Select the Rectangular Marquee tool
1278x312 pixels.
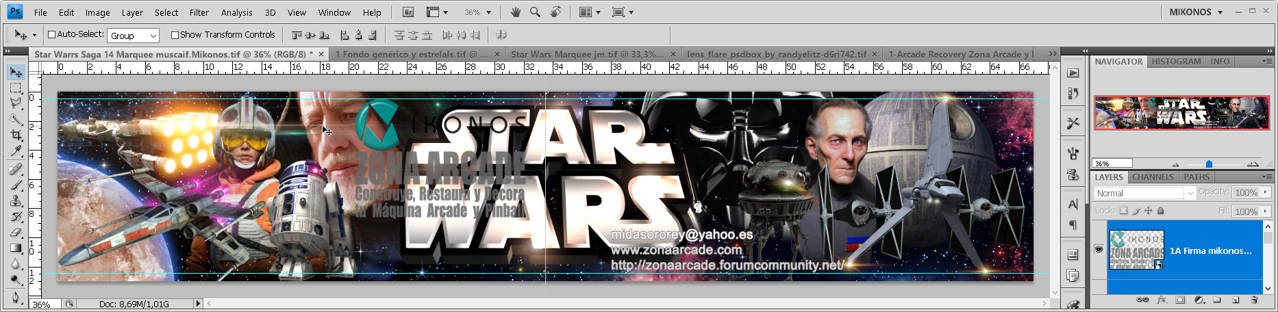tap(16, 88)
